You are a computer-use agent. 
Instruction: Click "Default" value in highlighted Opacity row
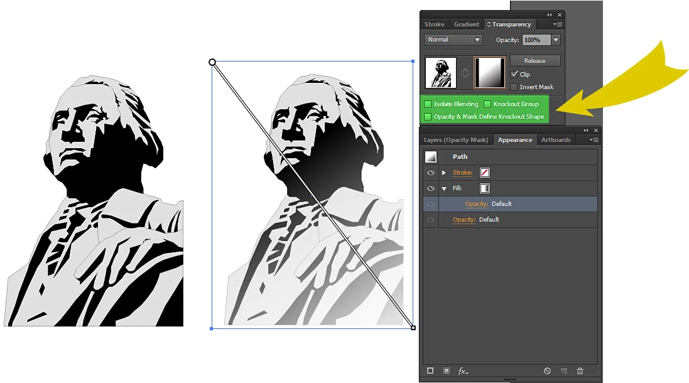tap(502, 204)
